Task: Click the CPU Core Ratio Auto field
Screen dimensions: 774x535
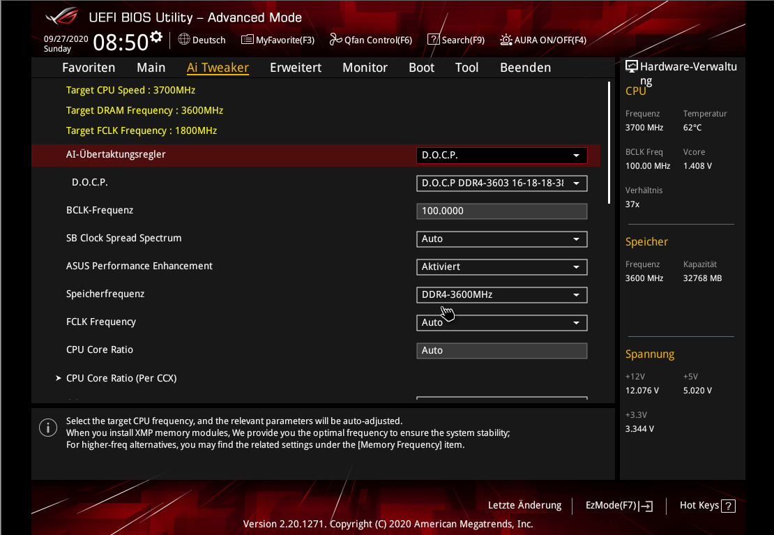Action: click(501, 351)
